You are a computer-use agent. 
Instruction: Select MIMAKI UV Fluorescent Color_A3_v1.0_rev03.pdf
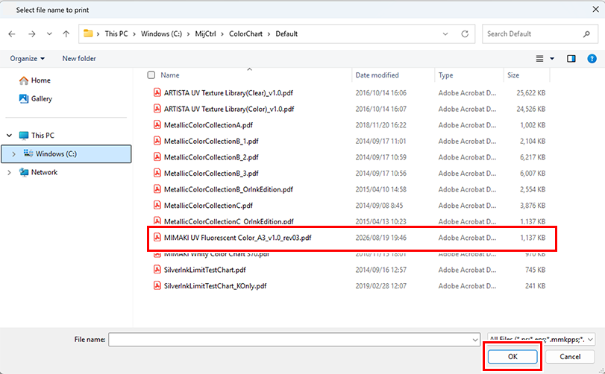238,238
